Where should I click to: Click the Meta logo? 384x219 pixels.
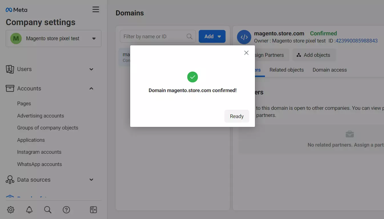[17, 10]
